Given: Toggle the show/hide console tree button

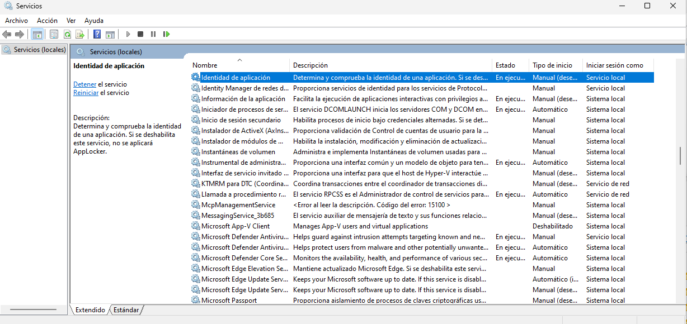Looking at the screenshot, I should (37, 35).
